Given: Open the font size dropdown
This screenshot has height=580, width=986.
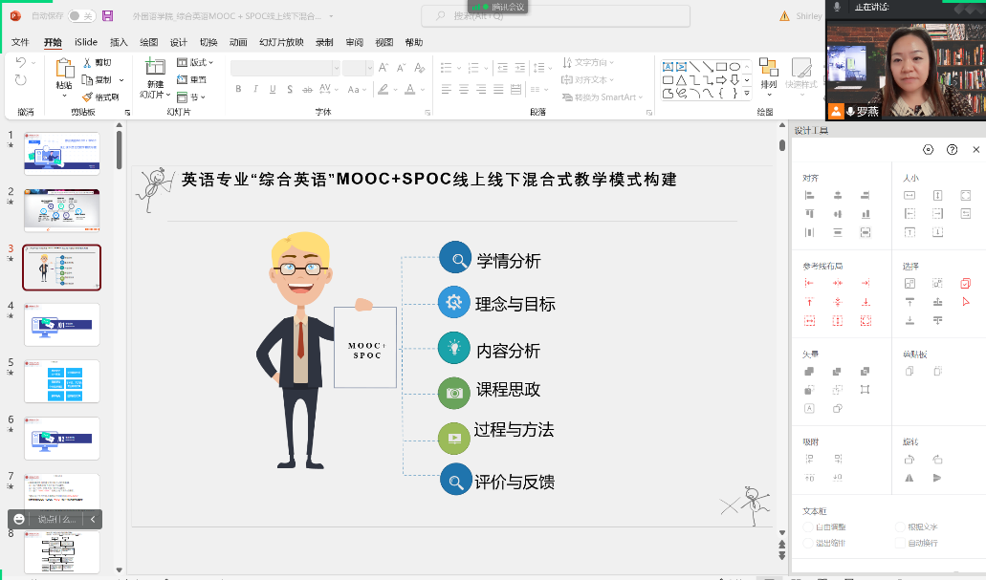Looking at the screenshot, I should point(369,68).
